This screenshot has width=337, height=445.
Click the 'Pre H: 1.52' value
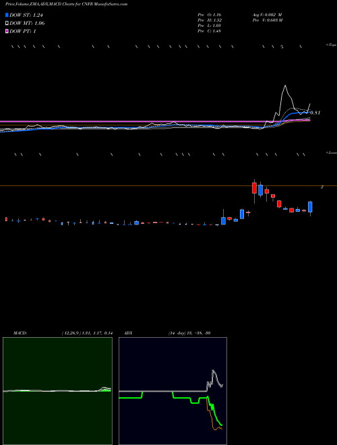click(210, 20)
